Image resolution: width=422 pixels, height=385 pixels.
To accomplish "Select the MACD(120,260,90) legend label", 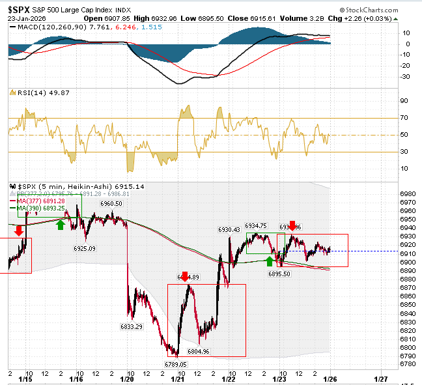I will pos(52,27).
